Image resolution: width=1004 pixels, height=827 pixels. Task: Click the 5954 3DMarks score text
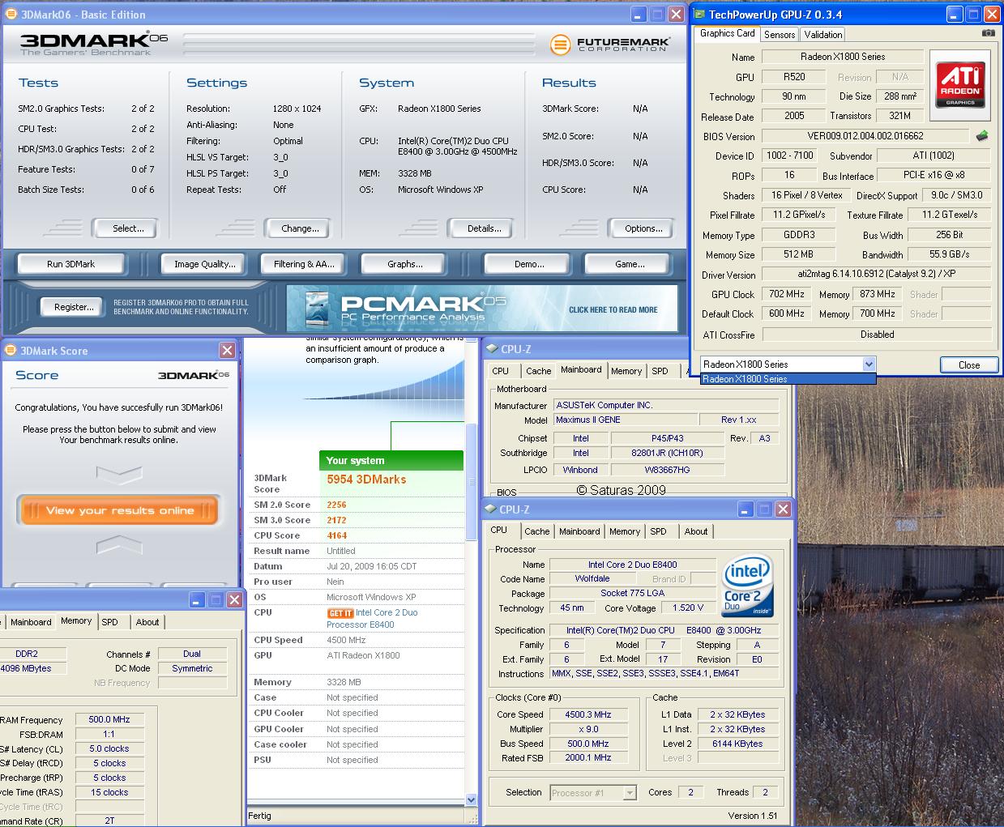[366, 480]
